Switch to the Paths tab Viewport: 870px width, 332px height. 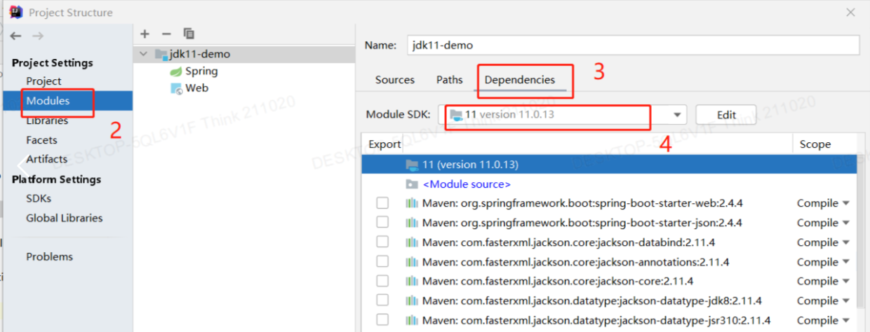coord(449,80)
